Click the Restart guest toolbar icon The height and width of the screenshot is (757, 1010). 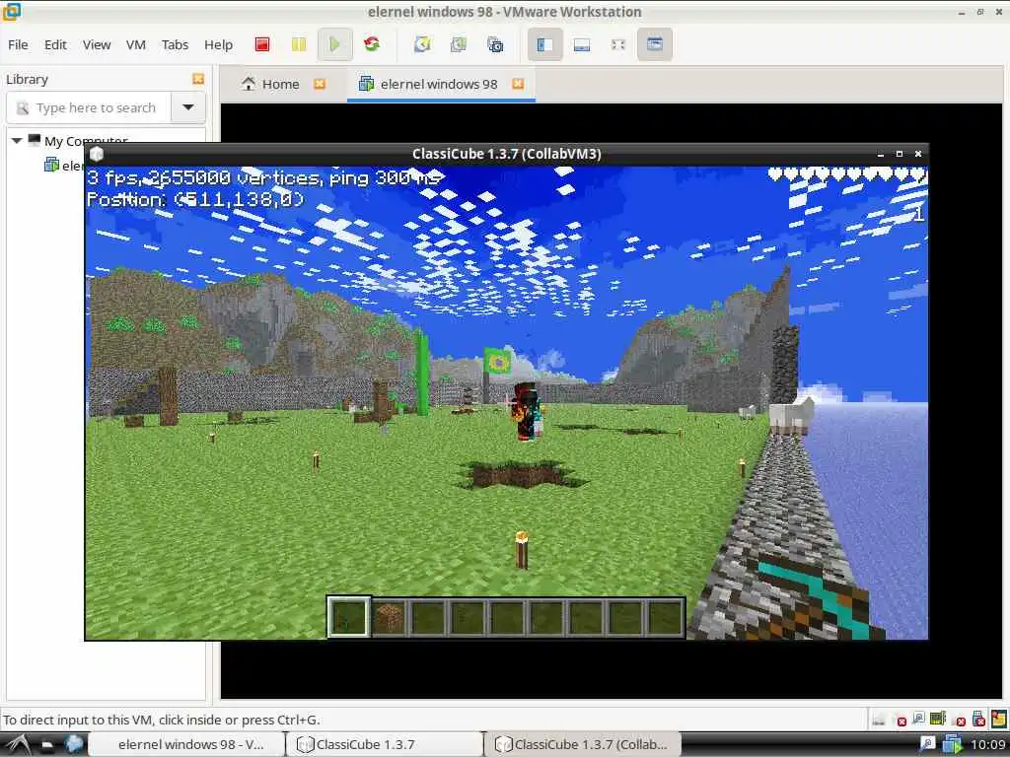click(x=372, y=44)
